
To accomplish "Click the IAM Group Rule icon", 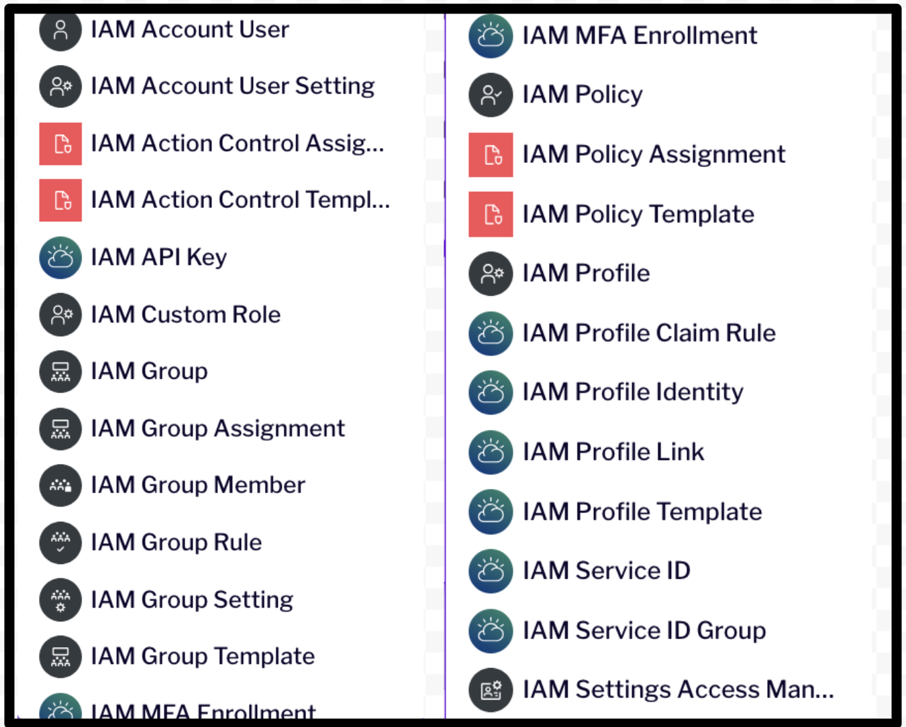I will [x=60, y=543].
